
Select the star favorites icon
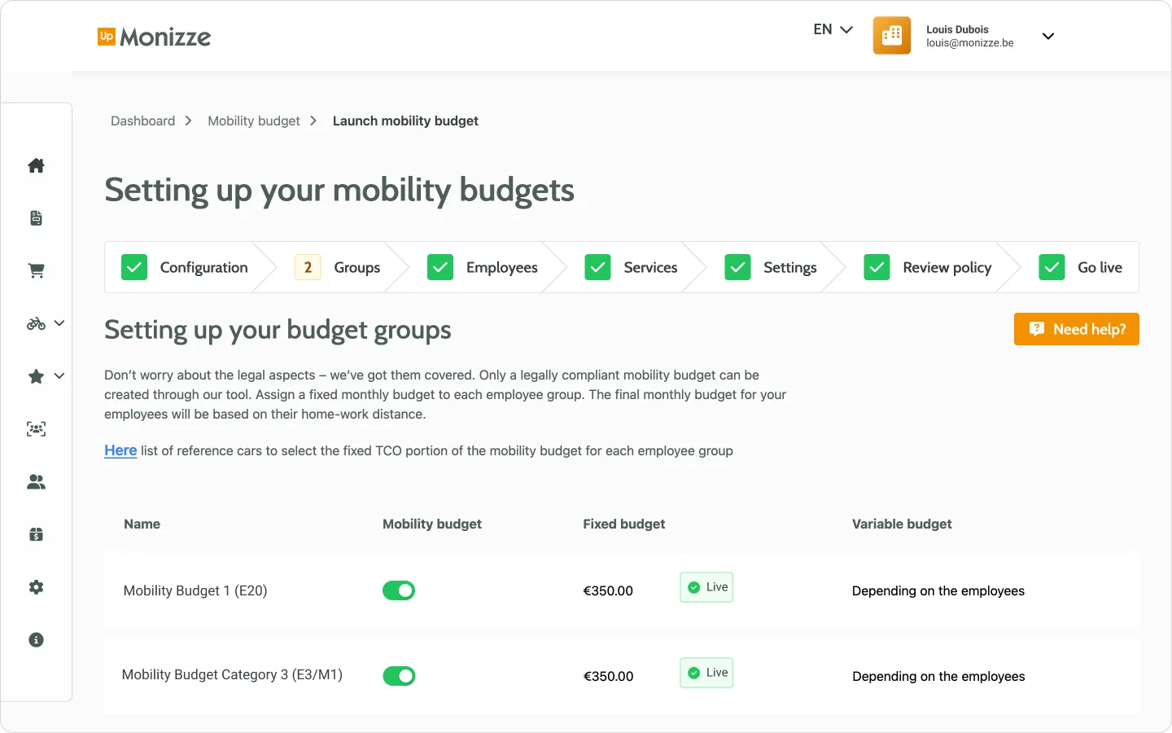34,375
